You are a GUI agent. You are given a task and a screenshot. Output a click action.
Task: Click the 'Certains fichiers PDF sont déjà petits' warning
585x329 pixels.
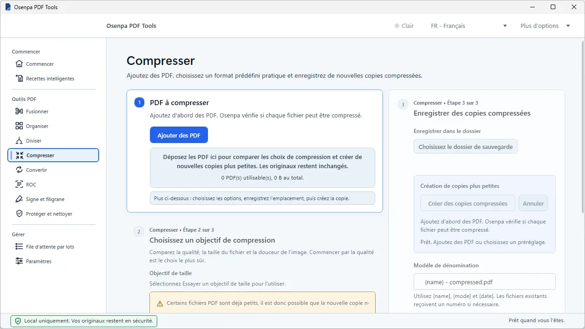[x=262, y=303]
